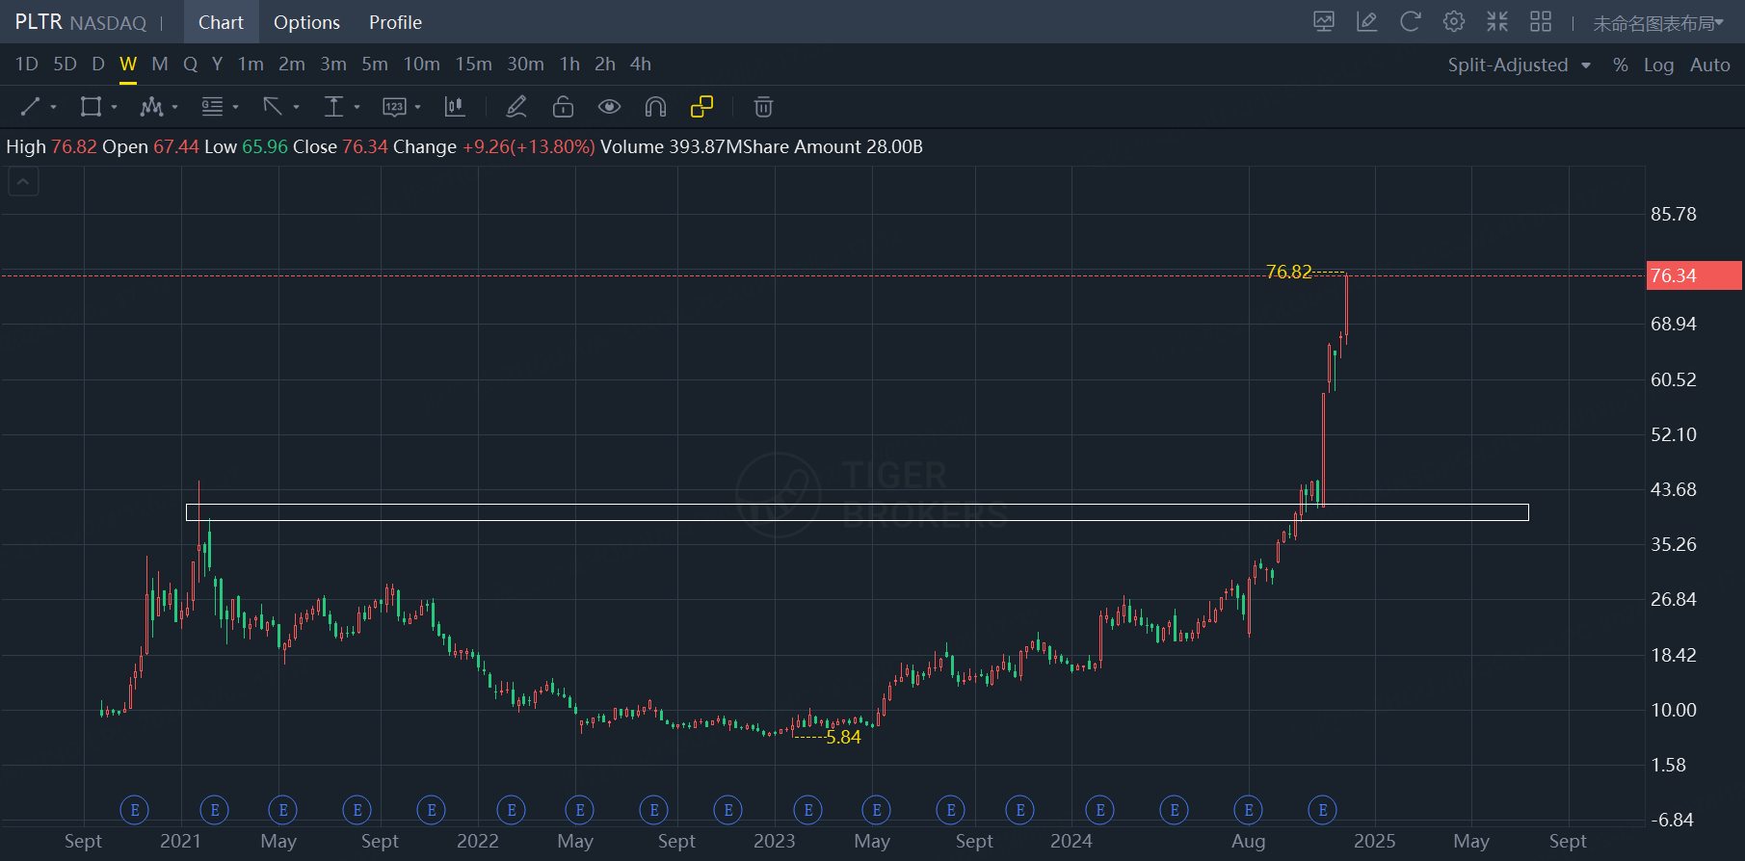Expand the 123 label tool dropdown arrow
Image resolution: width=1745 pixels, height=861 pixels.
click(417, 108)
